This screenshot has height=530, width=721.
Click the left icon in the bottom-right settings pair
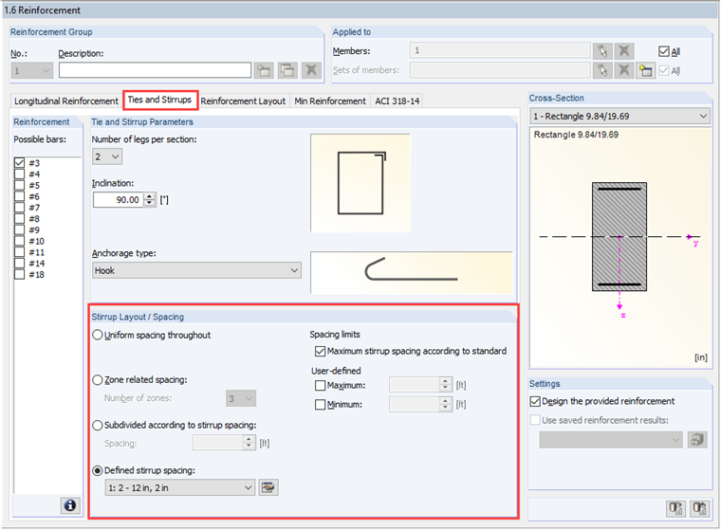coord(675,508)
